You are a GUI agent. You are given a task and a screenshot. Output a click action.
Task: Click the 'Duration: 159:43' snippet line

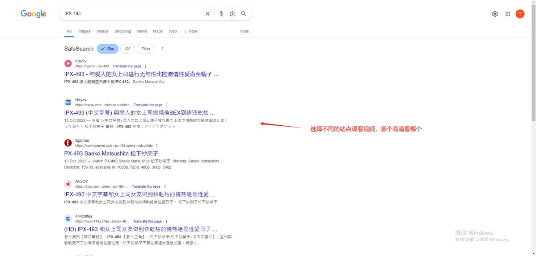(x=118, y=167)
